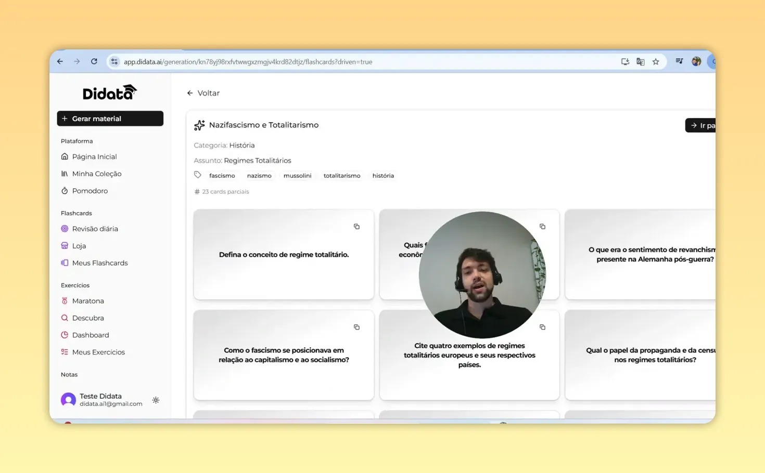
Task: Copy the 'Defina o conceito de regime totalitário' card
Action: click(x=356, y=226)
